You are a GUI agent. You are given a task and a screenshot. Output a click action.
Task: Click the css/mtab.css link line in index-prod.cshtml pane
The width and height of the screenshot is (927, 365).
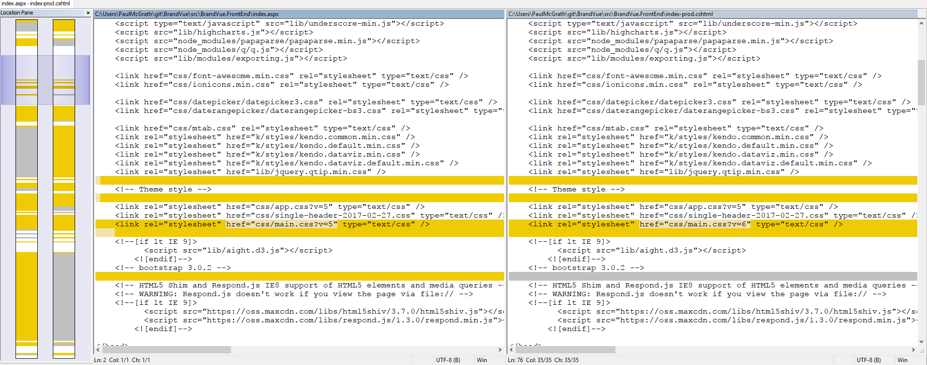click(x=676, y=128)
